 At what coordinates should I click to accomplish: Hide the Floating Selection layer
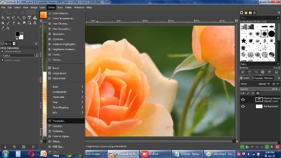click(x=243, y=100)
